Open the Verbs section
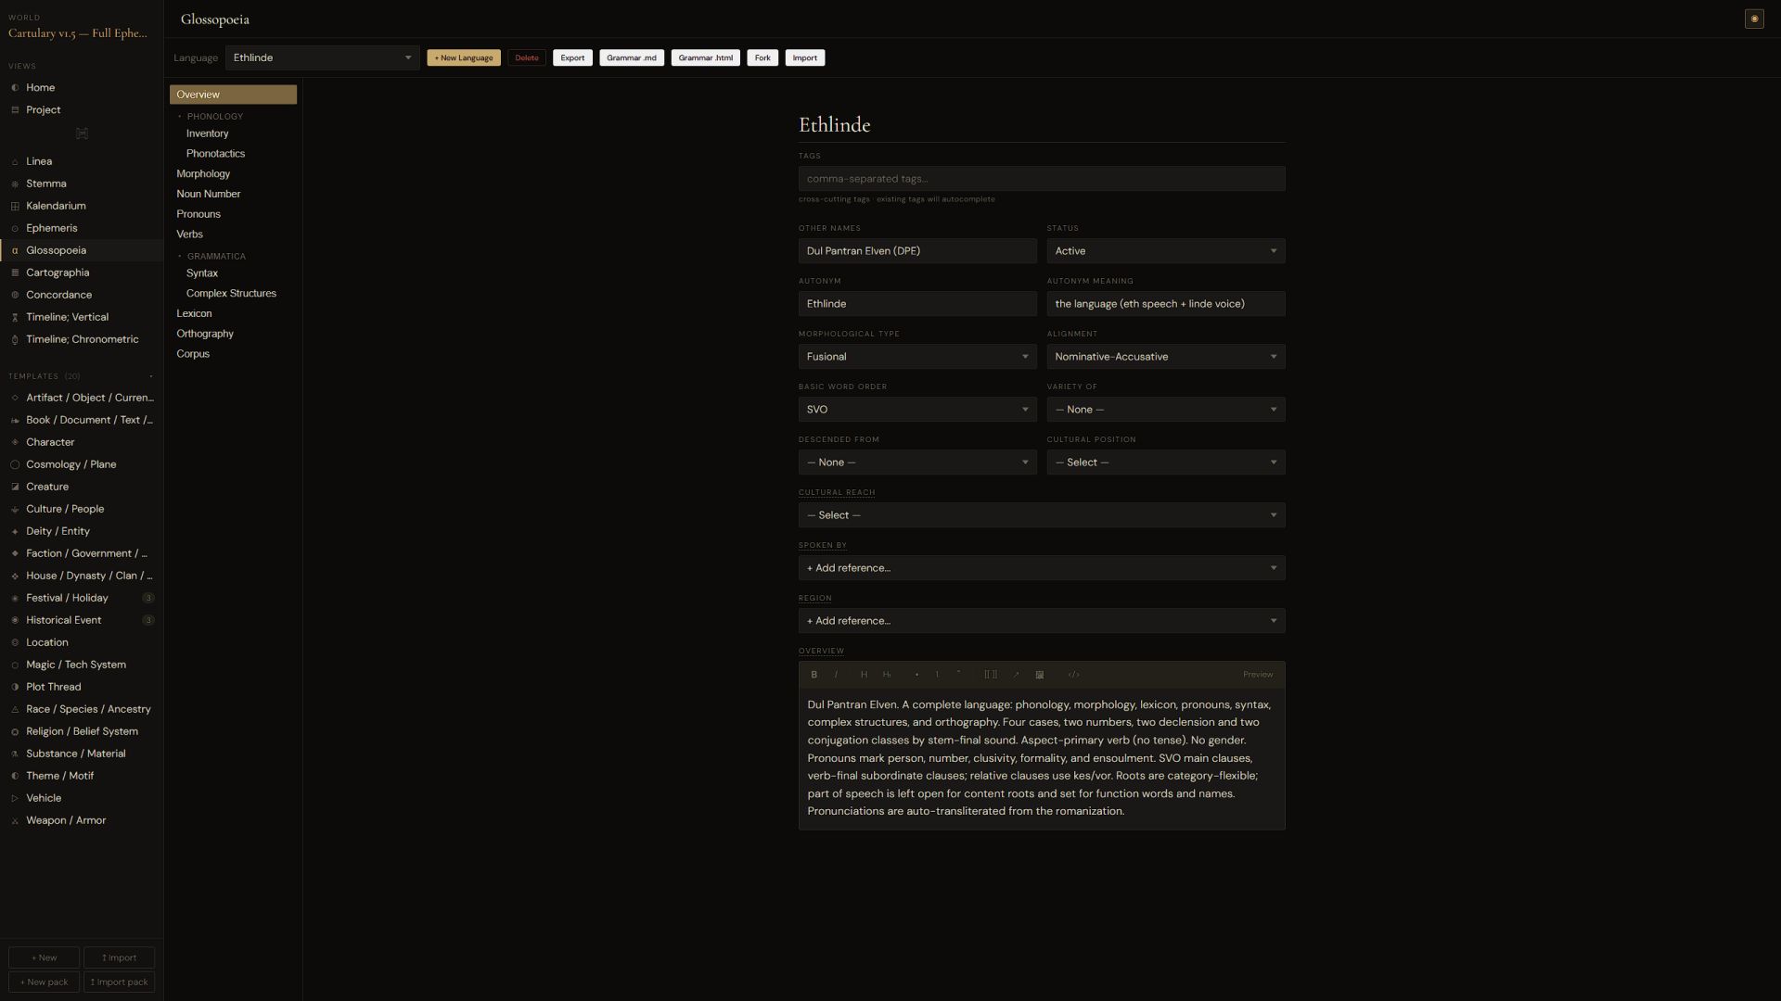The width and height of the screenshot is (1781, 1001). coord(189,234)
